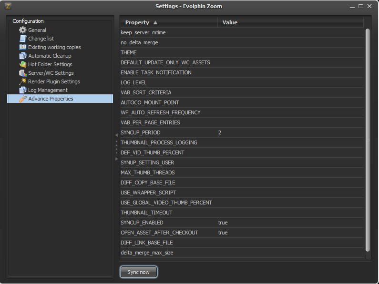Image resolution: width=379 pixels, height=284 pixels.
Task: Select Advance Properties entry
Action: pos(60,99)
